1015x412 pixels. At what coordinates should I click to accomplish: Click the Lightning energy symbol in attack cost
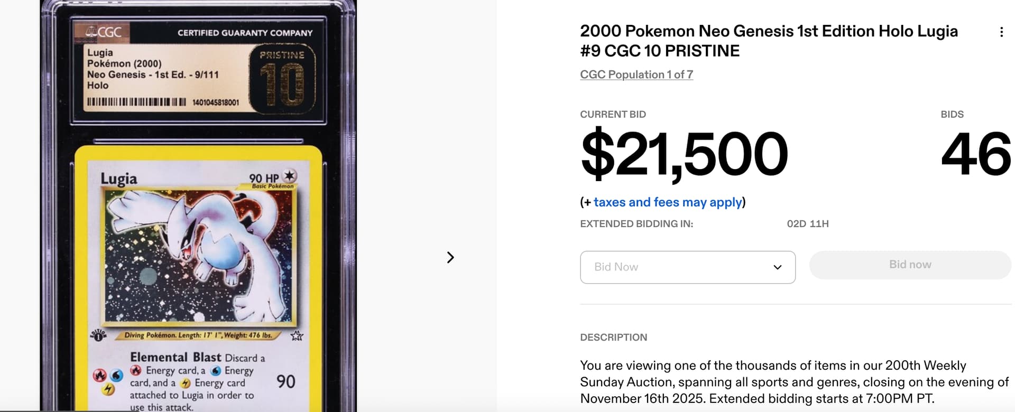pos(108,389)
